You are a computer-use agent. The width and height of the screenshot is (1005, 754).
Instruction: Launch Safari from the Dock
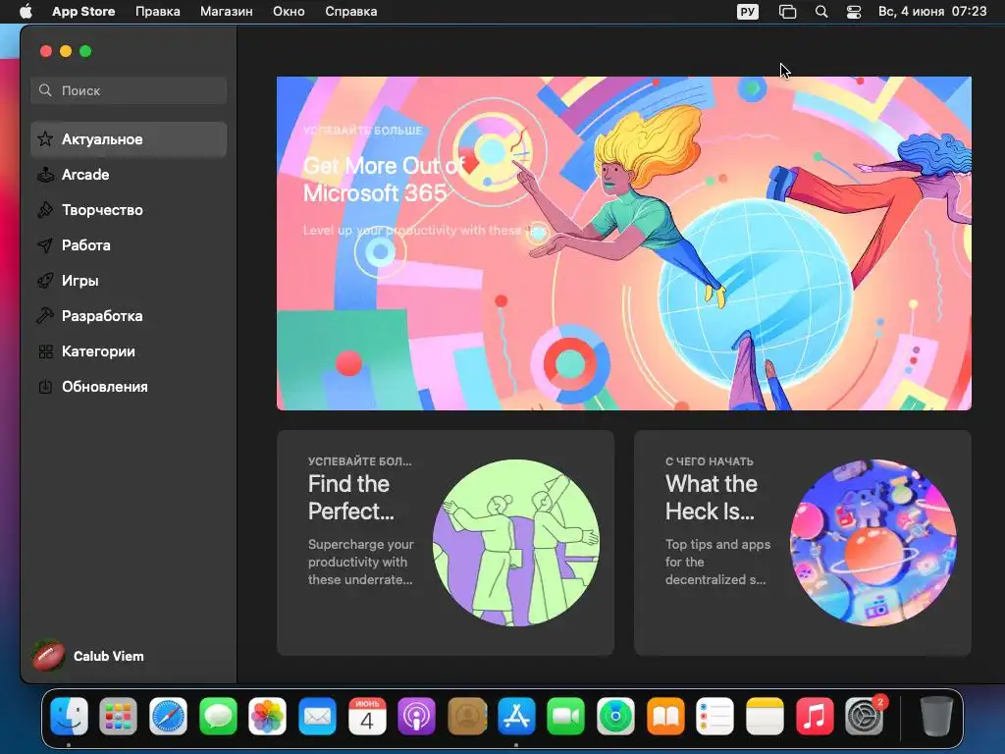pos(169,716)
